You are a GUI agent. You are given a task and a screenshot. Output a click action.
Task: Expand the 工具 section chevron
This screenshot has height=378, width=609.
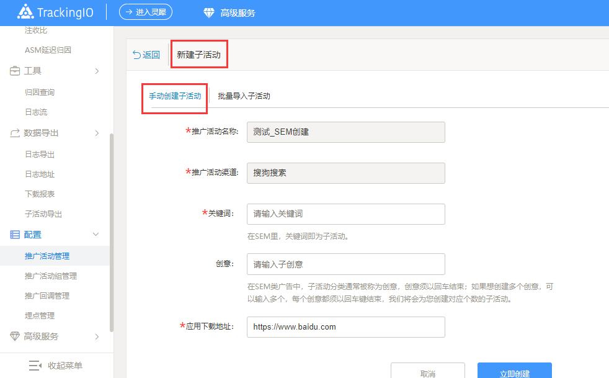tap(96, 71)
